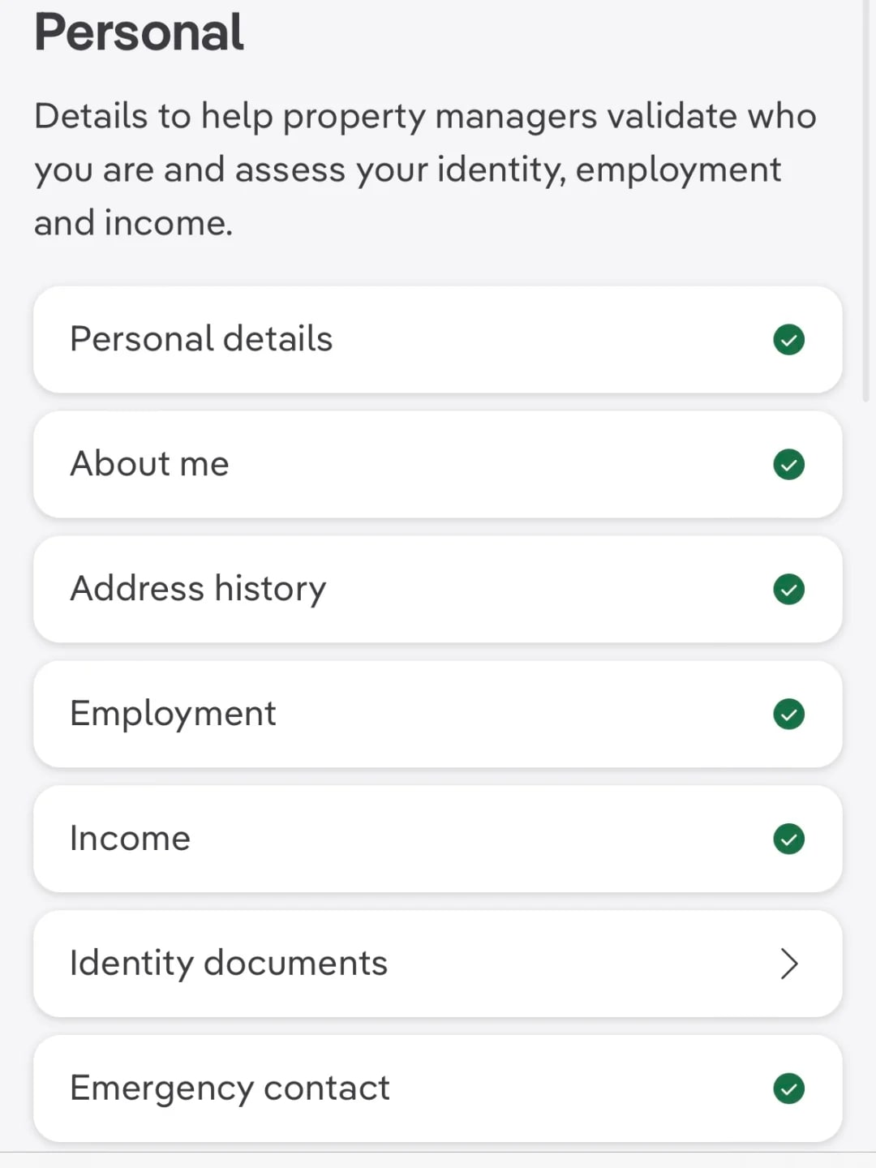Tap the Employment text label
Viewport: 876px width, 1168px height.
(x=173, y=715)
